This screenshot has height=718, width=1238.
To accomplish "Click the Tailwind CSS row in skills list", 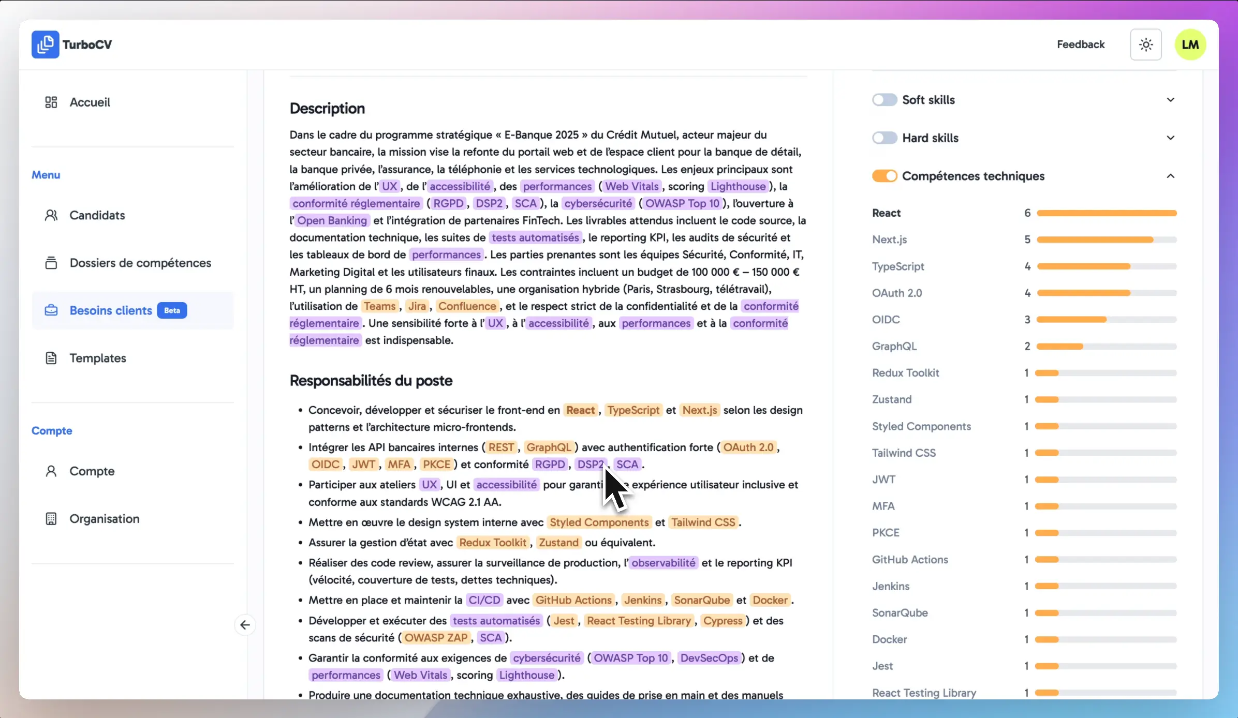I will point(1024,453).
